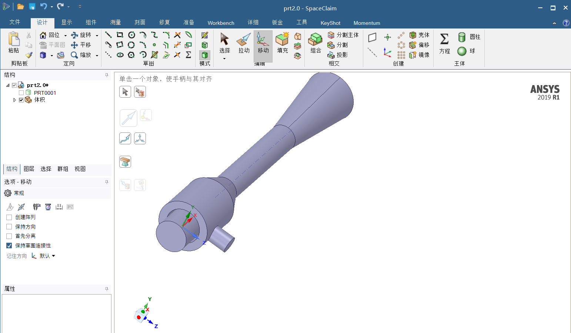Activate the 填充 (Fill) tool
Image resolution: width=571 pixels, height=333 pixels.
[x=283, y=43]
